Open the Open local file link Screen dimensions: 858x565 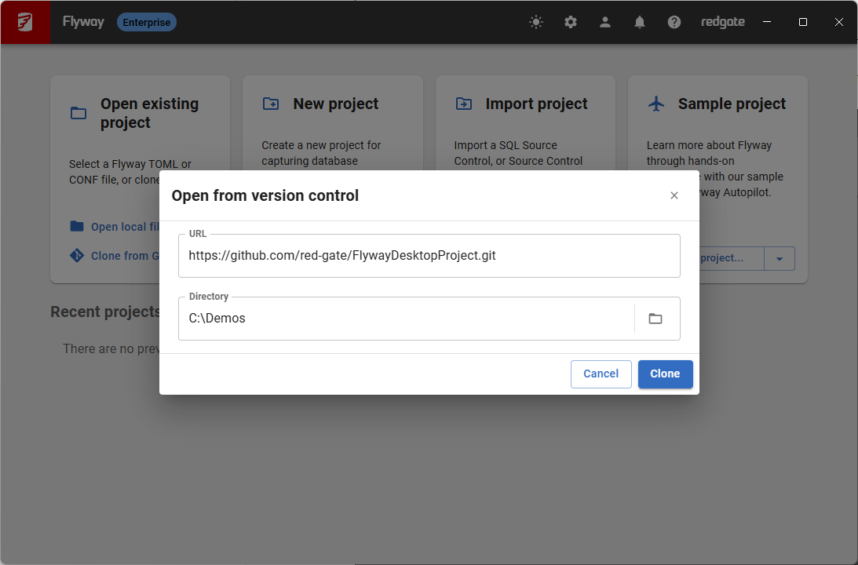pyautogui.click(x=126, y=227)
